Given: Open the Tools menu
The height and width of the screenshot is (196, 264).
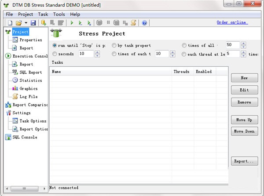Looking at the screenshot, I should coord(59,15).
